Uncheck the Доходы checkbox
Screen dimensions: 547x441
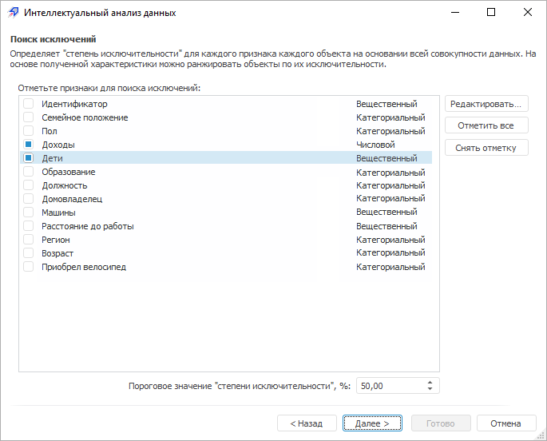[29, 145]
